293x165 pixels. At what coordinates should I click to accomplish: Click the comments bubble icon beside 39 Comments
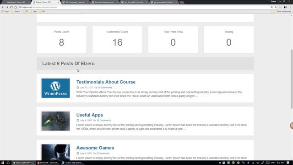pyautogui.click(x=96, y=88)
